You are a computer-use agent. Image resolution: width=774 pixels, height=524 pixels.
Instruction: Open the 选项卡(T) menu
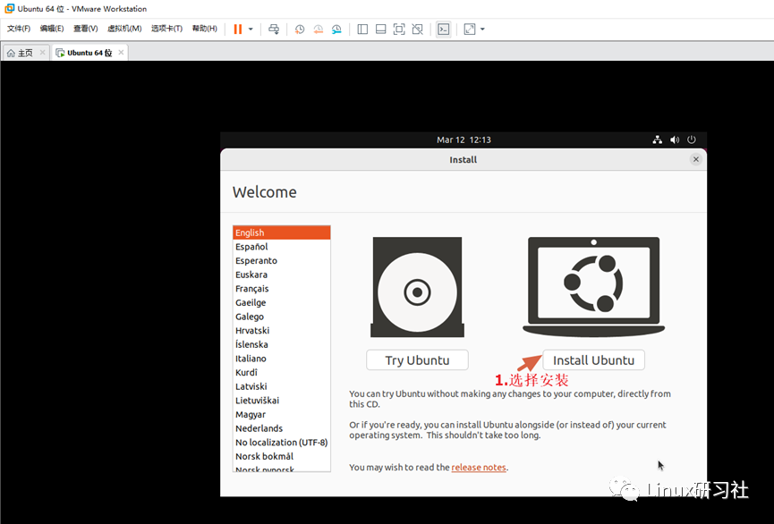166,29
